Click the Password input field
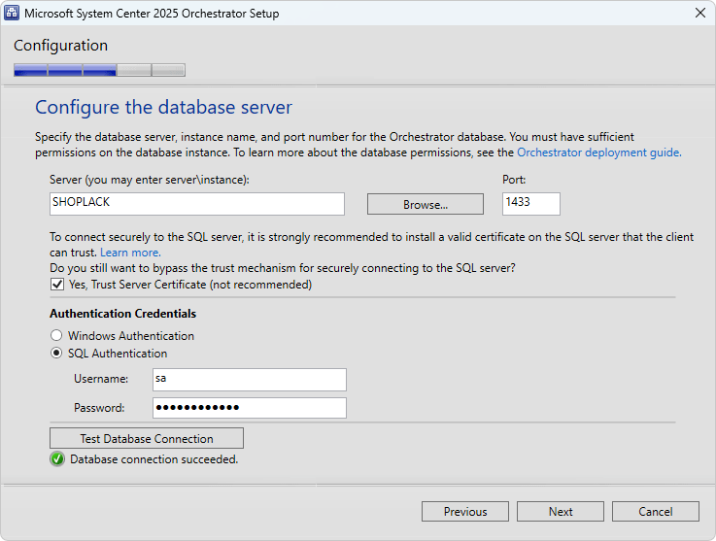The width and height of the screenshot is (716, 541). pyautogui.click(x=250, y=408)
